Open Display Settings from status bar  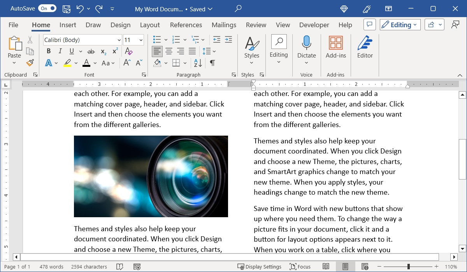[260, 267]
